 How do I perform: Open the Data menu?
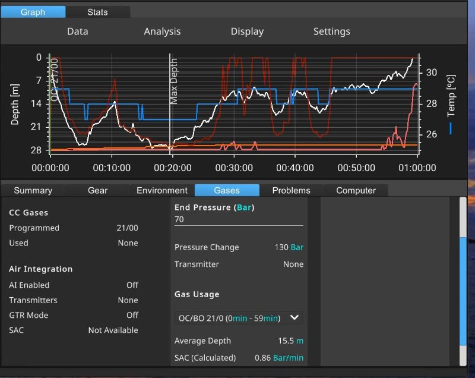[77, 31]
